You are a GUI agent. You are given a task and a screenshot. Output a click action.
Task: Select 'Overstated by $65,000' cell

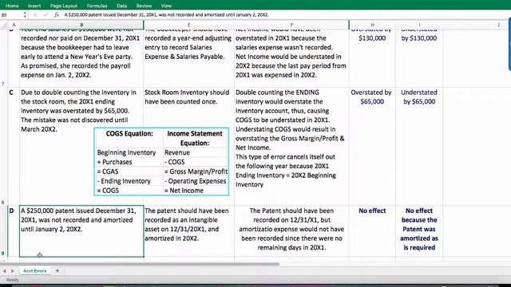click(372, 147)
